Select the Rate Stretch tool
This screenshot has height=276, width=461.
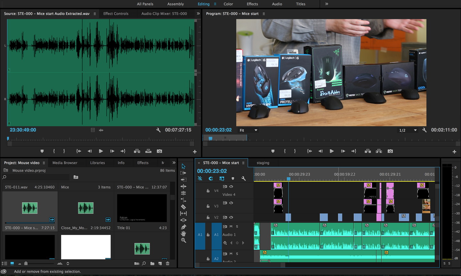183,200
